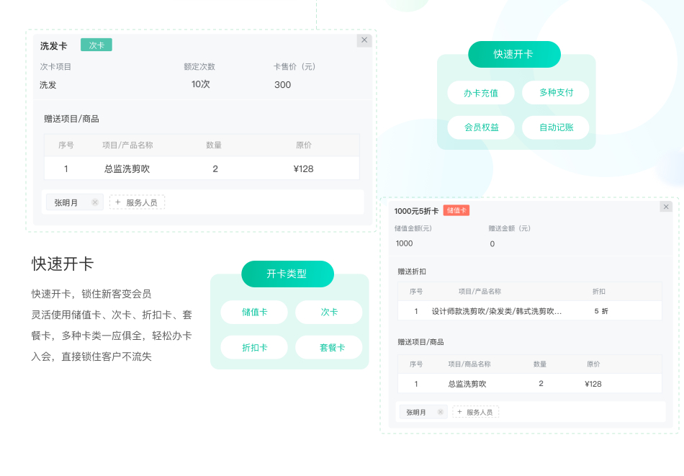The image size is (684, 476).
Task: Open the 会员权益 option
Action: (481, 127)
